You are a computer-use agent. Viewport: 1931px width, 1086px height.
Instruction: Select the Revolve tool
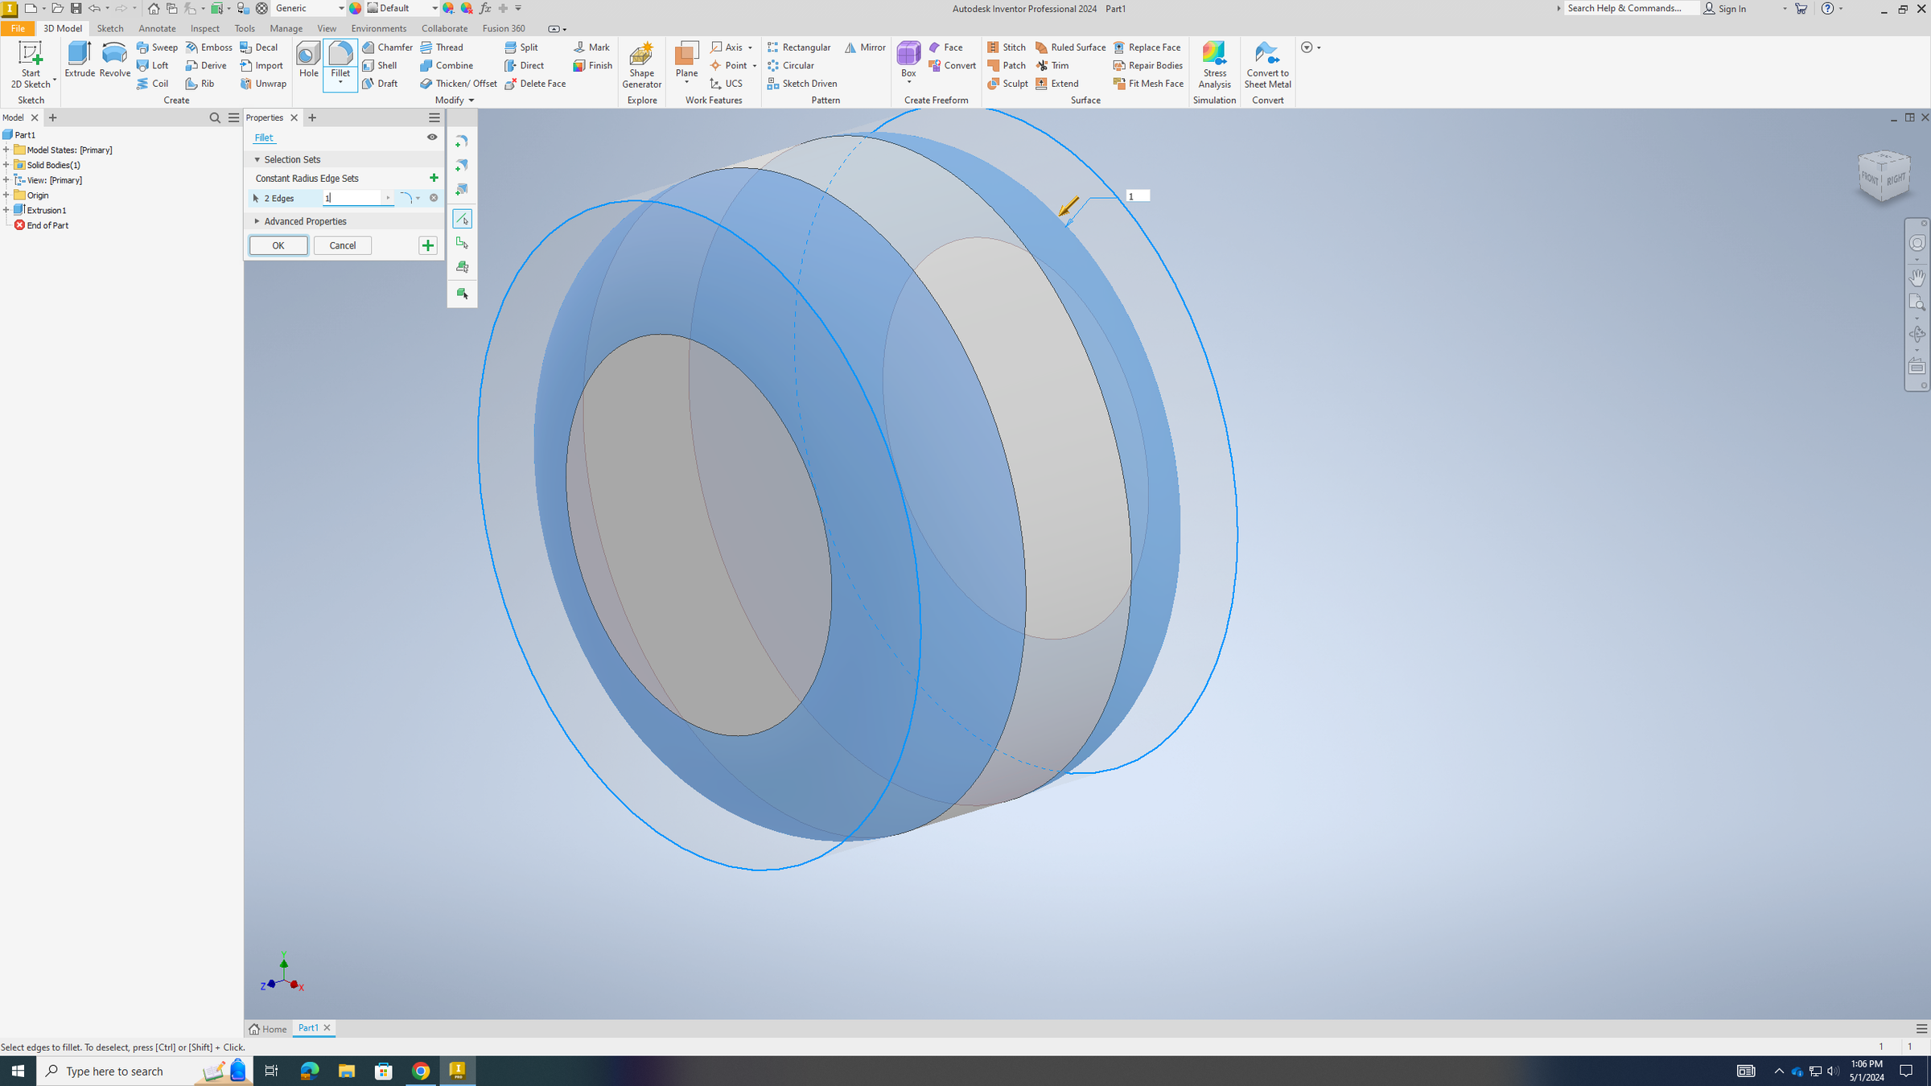(114, 60)
